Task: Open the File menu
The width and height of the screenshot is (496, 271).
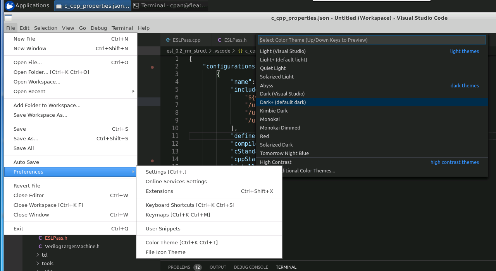Action: click(x=10, y=28)
